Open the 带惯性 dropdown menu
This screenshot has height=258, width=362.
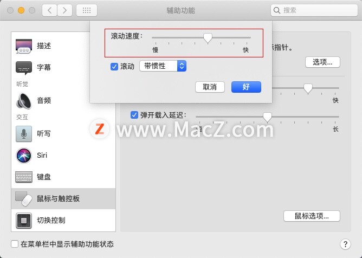pyautogui.click(x=163, y=66)
